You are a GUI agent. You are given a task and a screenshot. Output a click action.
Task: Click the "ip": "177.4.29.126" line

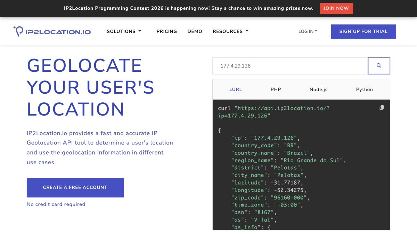[x=265, y=138]
